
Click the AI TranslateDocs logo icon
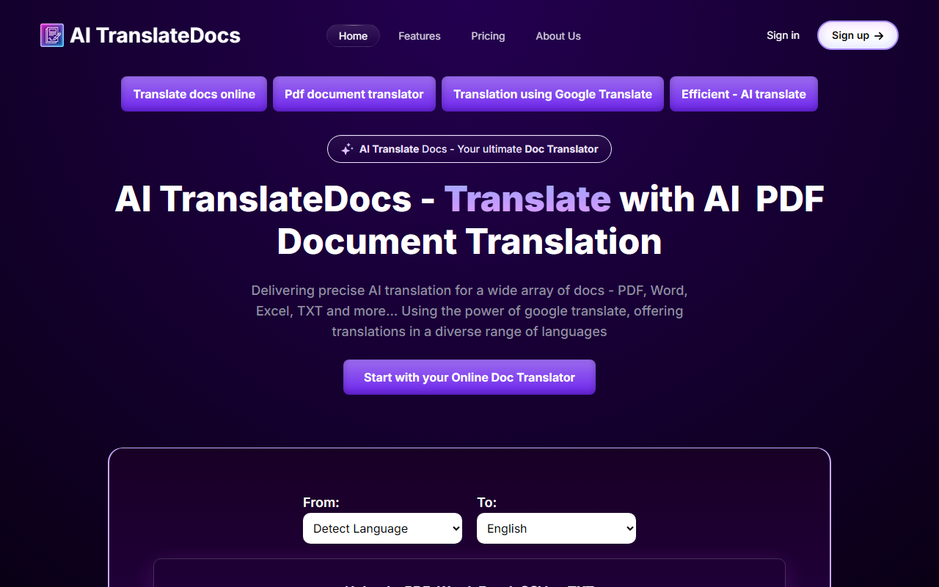click(52, 35)
